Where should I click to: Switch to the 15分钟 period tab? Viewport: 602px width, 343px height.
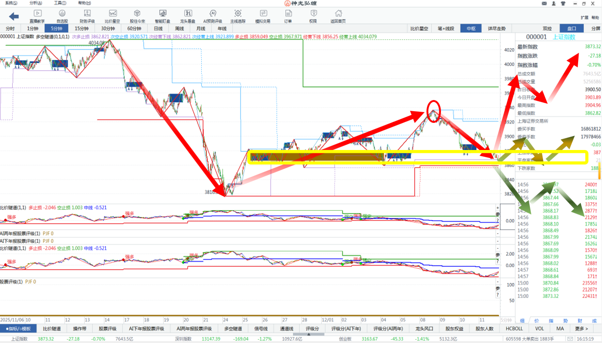(x=81, y=29)
